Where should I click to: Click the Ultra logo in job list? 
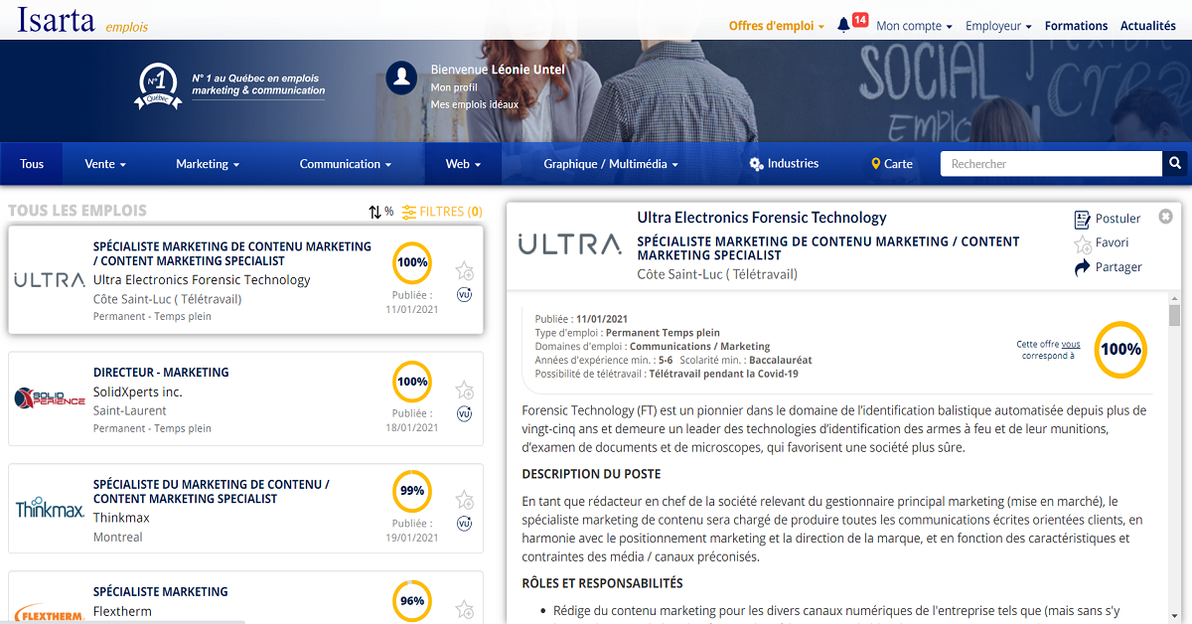point(50,280)
